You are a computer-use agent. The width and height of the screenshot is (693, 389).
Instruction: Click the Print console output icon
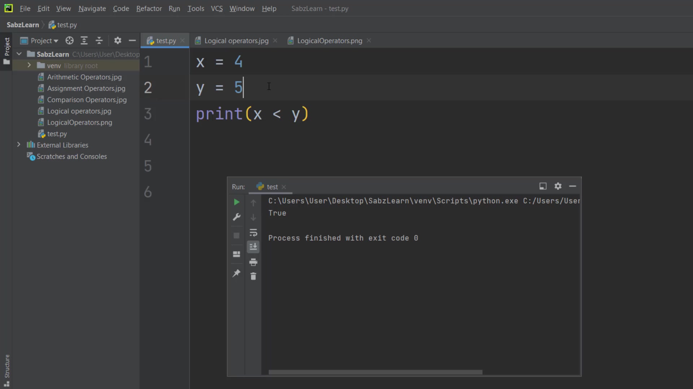[253, 262]
